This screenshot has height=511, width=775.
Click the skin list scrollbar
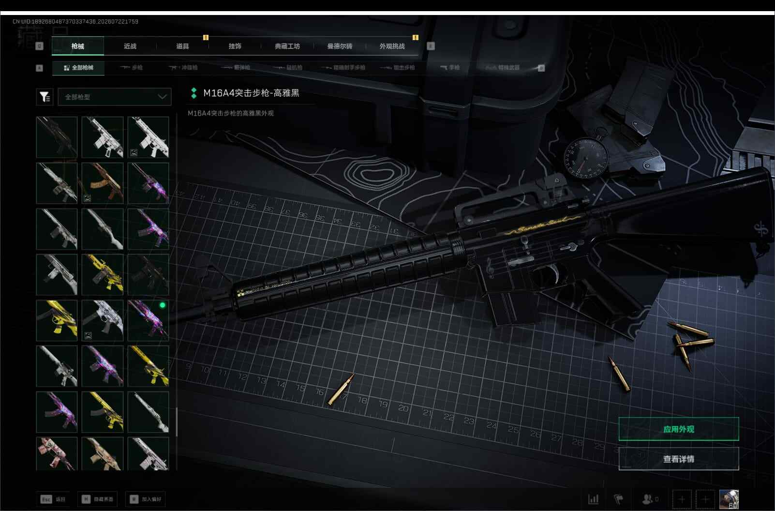[176, 422]
